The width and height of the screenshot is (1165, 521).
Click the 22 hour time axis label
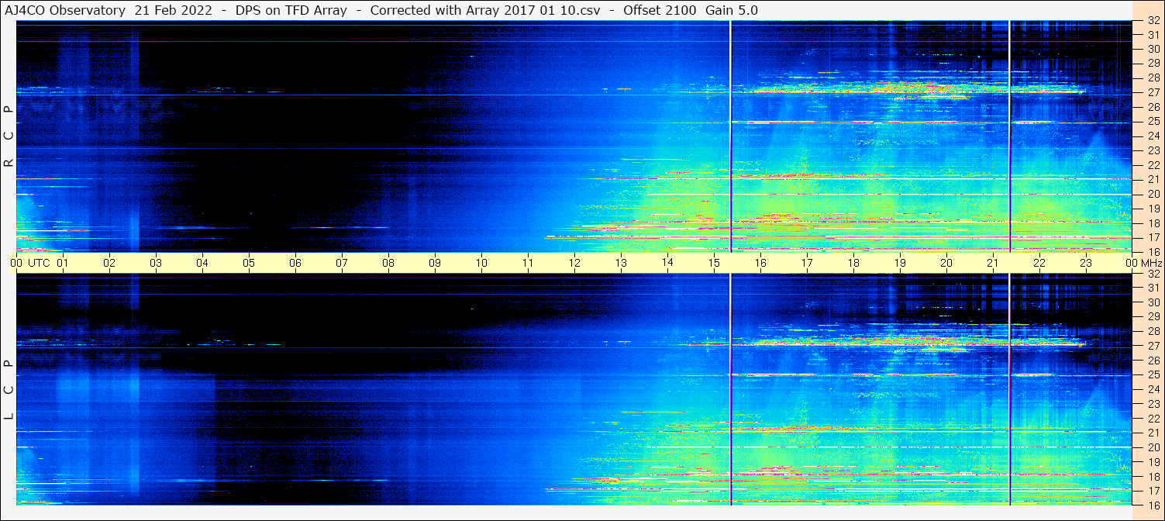[x=1039, y=263]
